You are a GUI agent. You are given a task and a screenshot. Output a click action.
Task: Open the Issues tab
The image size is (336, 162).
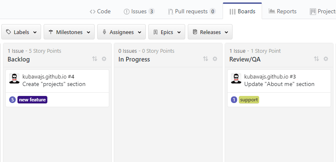139,11
